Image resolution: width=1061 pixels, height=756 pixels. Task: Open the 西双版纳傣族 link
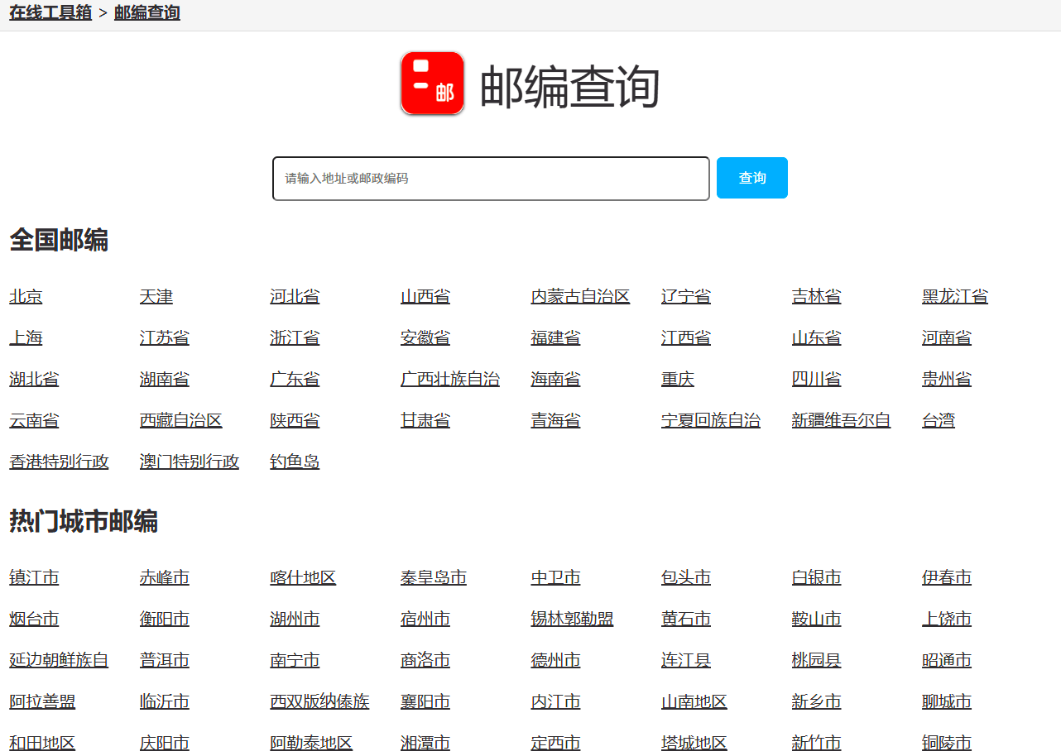point(319,701)
